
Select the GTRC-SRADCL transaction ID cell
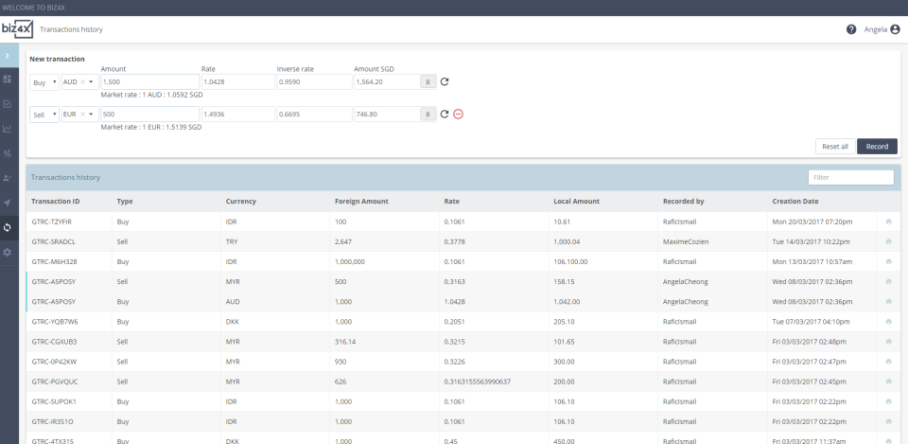[69, 241]
